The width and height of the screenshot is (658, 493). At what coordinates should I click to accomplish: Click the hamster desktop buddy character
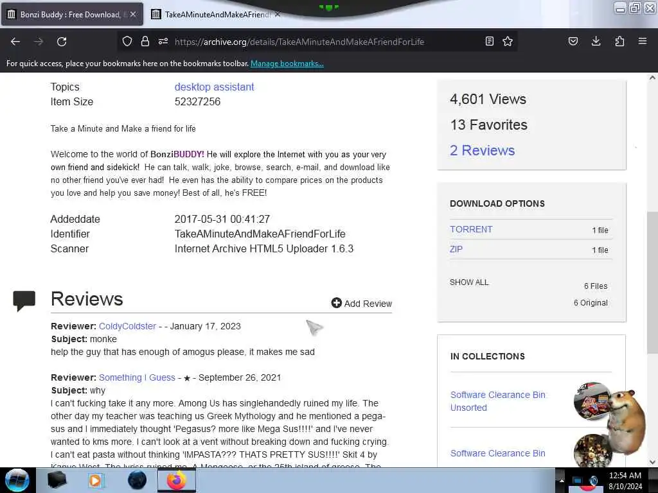pos(626,422)
